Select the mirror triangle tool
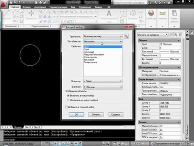 [x=49, y=17]
